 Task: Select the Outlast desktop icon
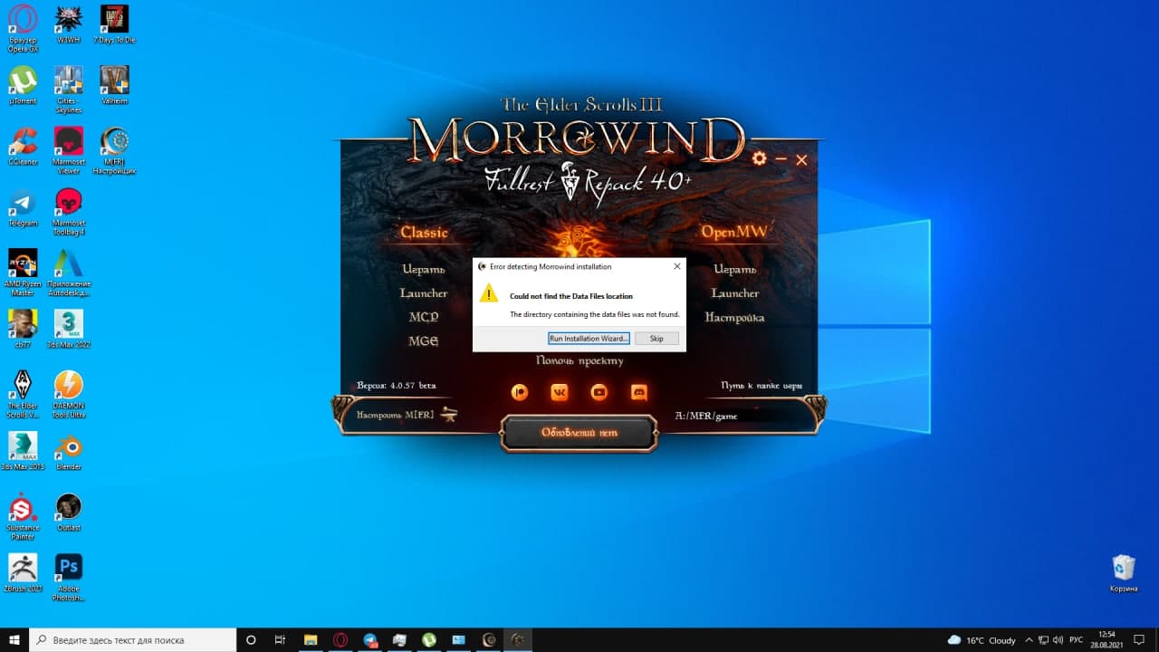(69, 512)
